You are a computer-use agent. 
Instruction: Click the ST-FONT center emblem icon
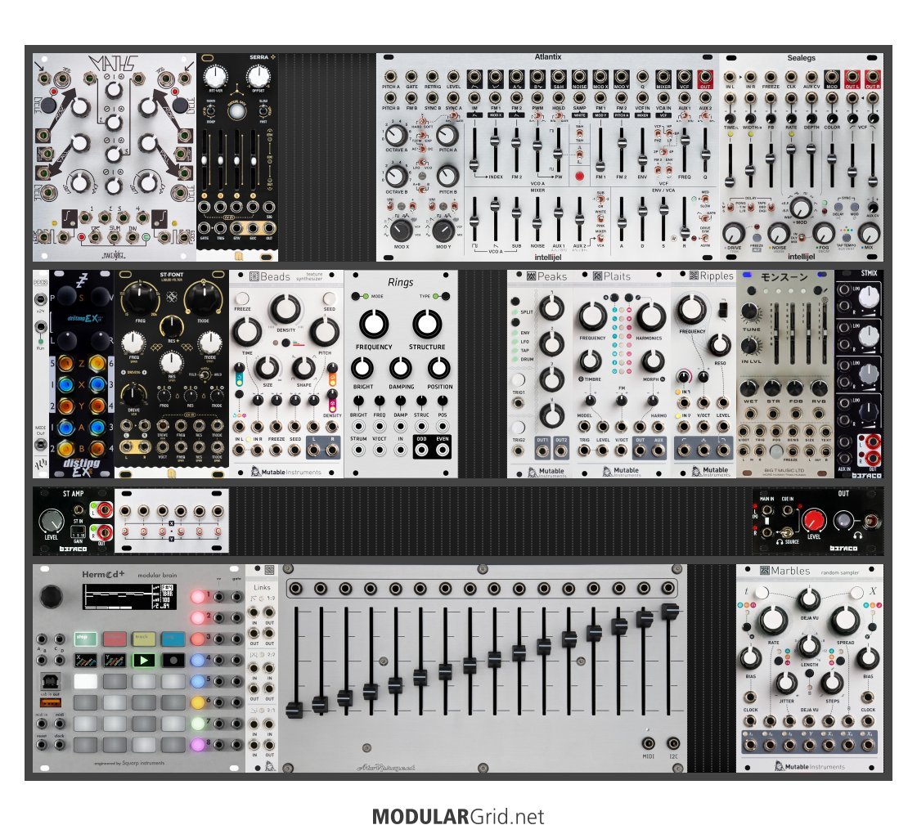pyautogui.click(x=172, y=298)
